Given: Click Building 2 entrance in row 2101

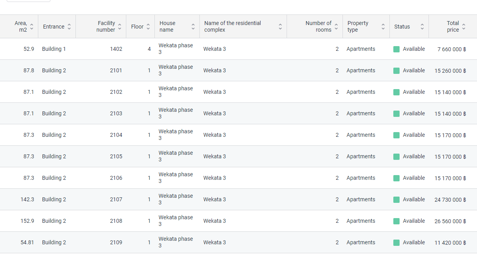Looking at the screenshot, I should pos(54,70).
